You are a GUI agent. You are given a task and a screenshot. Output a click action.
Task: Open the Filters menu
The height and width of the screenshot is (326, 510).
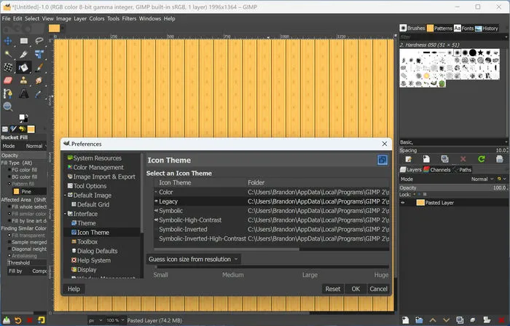[x=129, y=18]
